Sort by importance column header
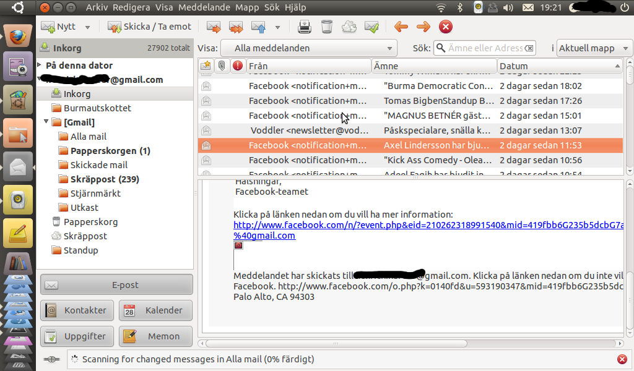The image size is (634, 371). click(x=238, y=66)
